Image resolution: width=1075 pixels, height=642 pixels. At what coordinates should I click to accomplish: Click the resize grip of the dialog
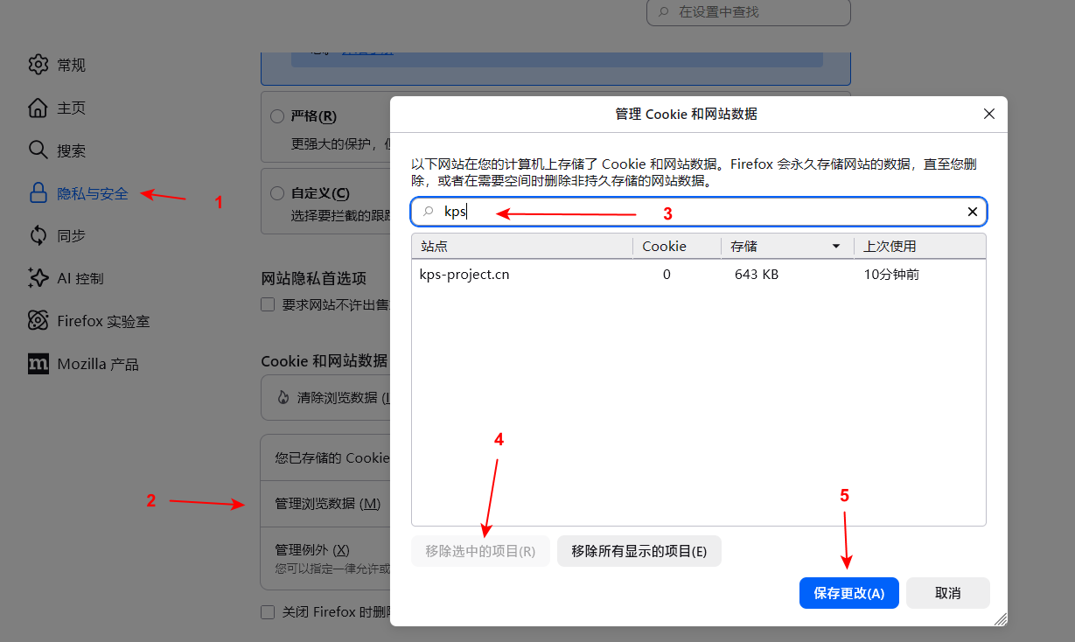pos(1001,618)
